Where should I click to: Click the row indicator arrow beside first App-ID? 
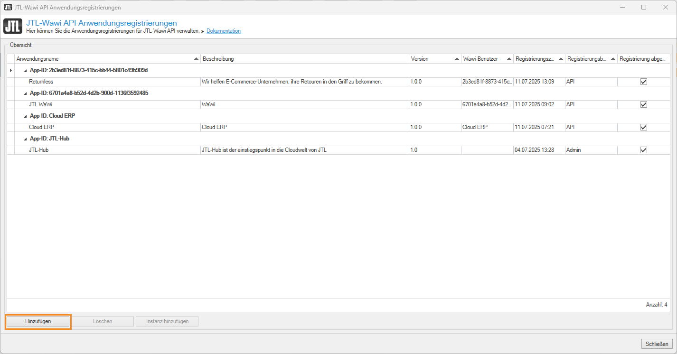(10, 70)
